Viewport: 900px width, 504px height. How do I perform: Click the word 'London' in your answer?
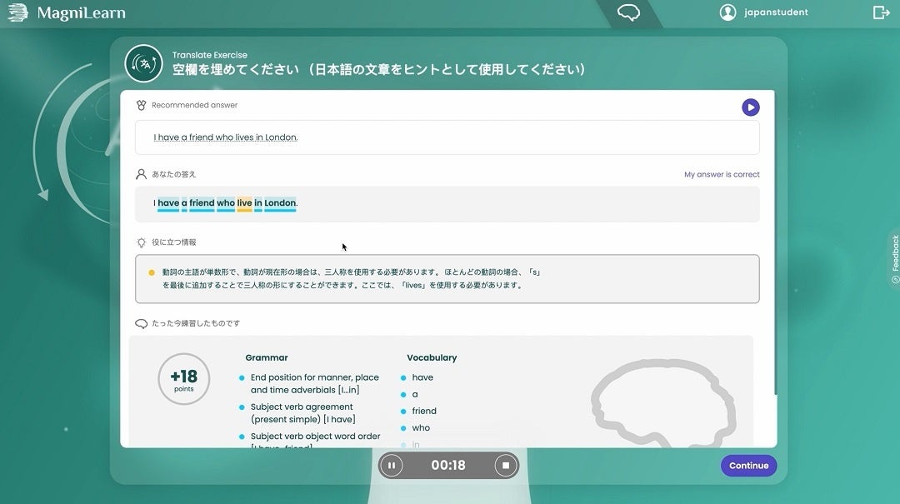[x=280, y=203]
